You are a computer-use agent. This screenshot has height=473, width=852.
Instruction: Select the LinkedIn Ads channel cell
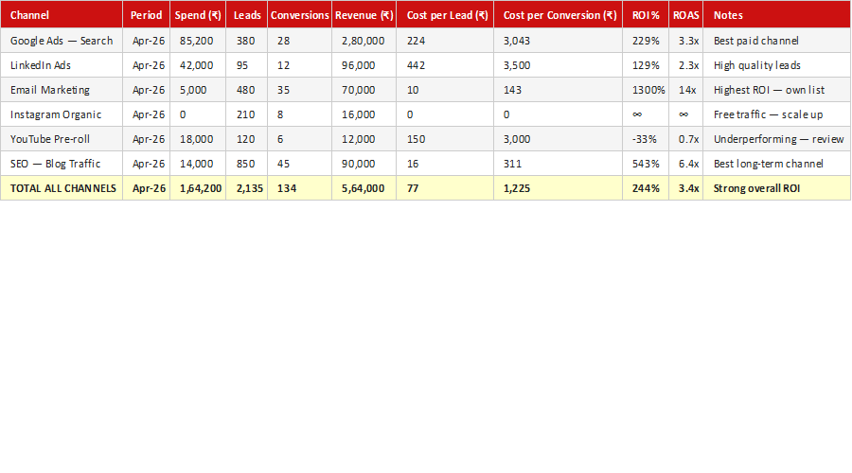tap(62, 65)
